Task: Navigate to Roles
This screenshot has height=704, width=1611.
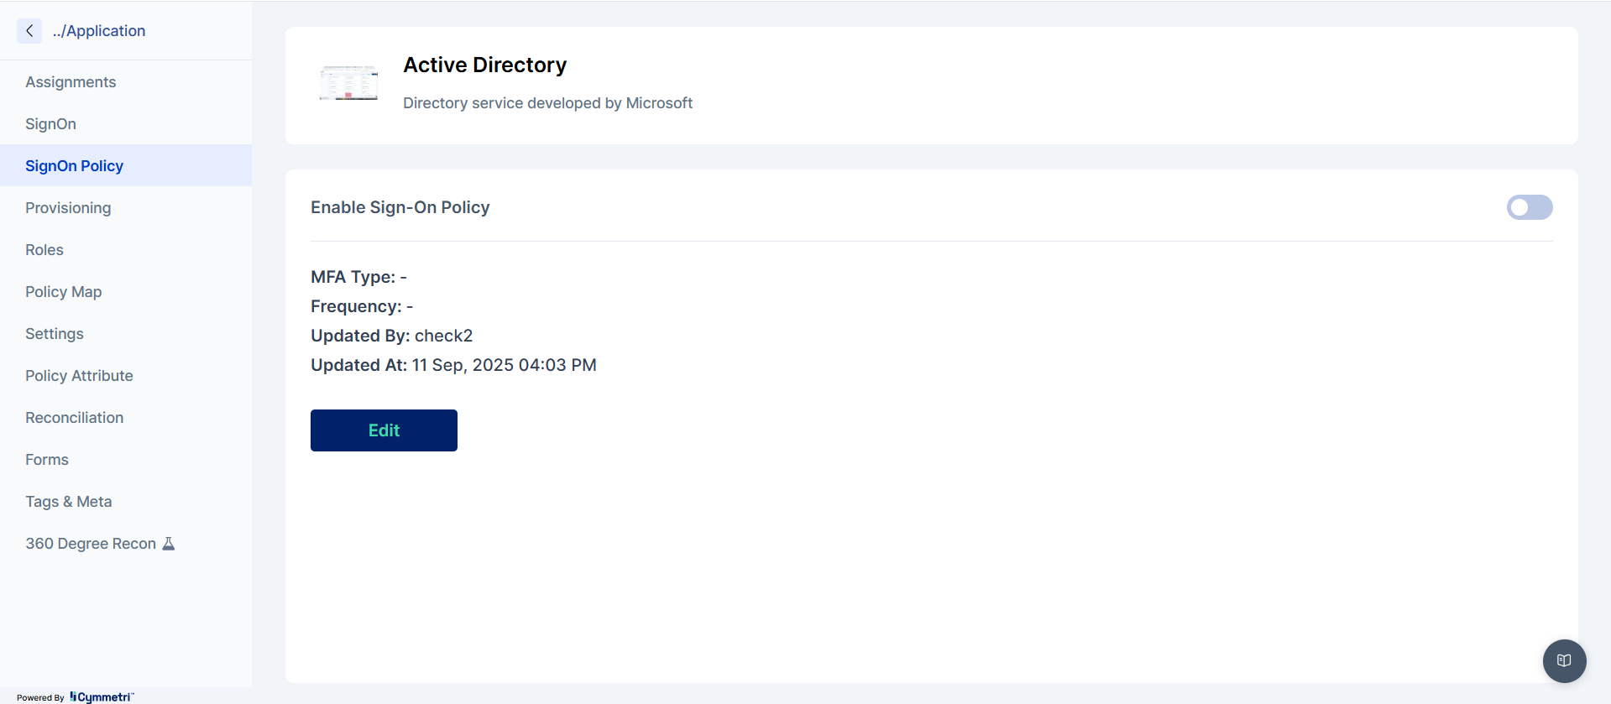Action: coord(126,250)
